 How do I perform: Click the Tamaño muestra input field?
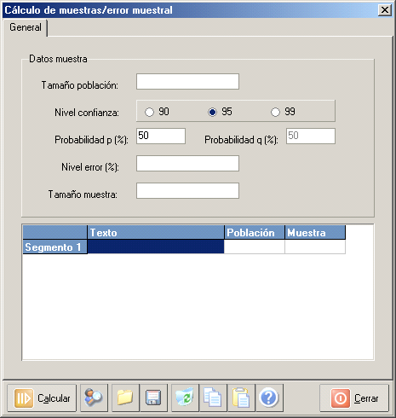click(x=187, y=190)
